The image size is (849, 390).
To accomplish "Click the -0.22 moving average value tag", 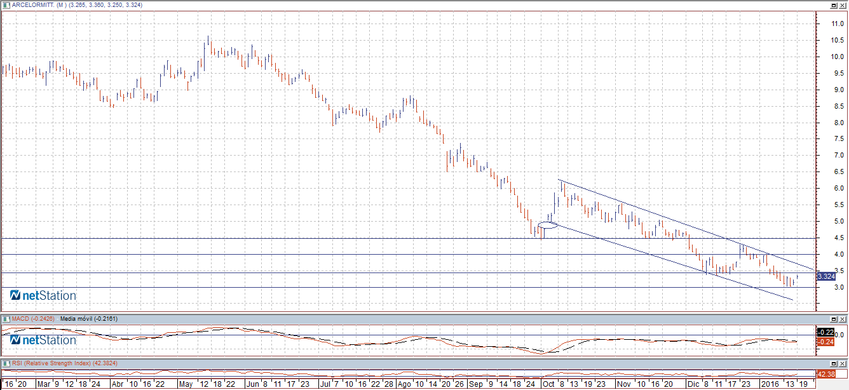I will [825, 332].
